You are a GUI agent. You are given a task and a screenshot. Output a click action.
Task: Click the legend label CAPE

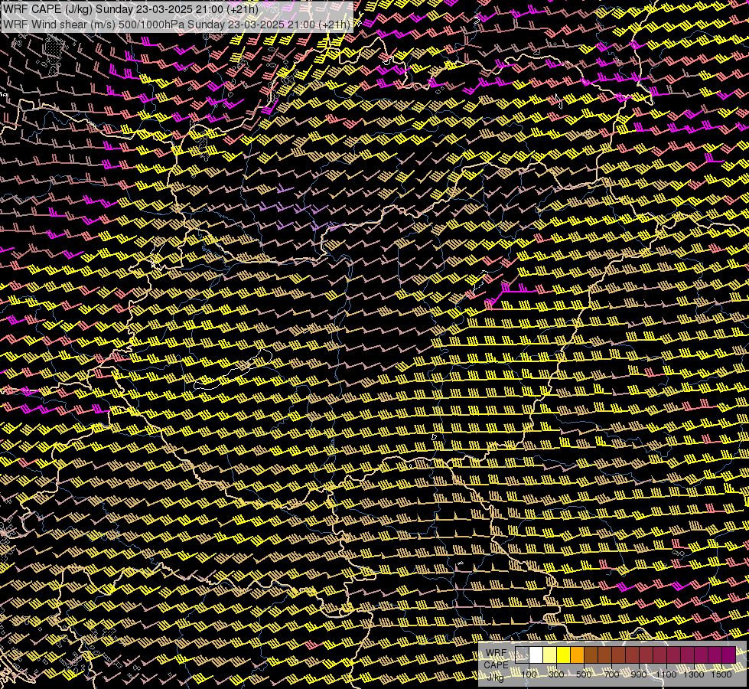(x=496, y=665)
